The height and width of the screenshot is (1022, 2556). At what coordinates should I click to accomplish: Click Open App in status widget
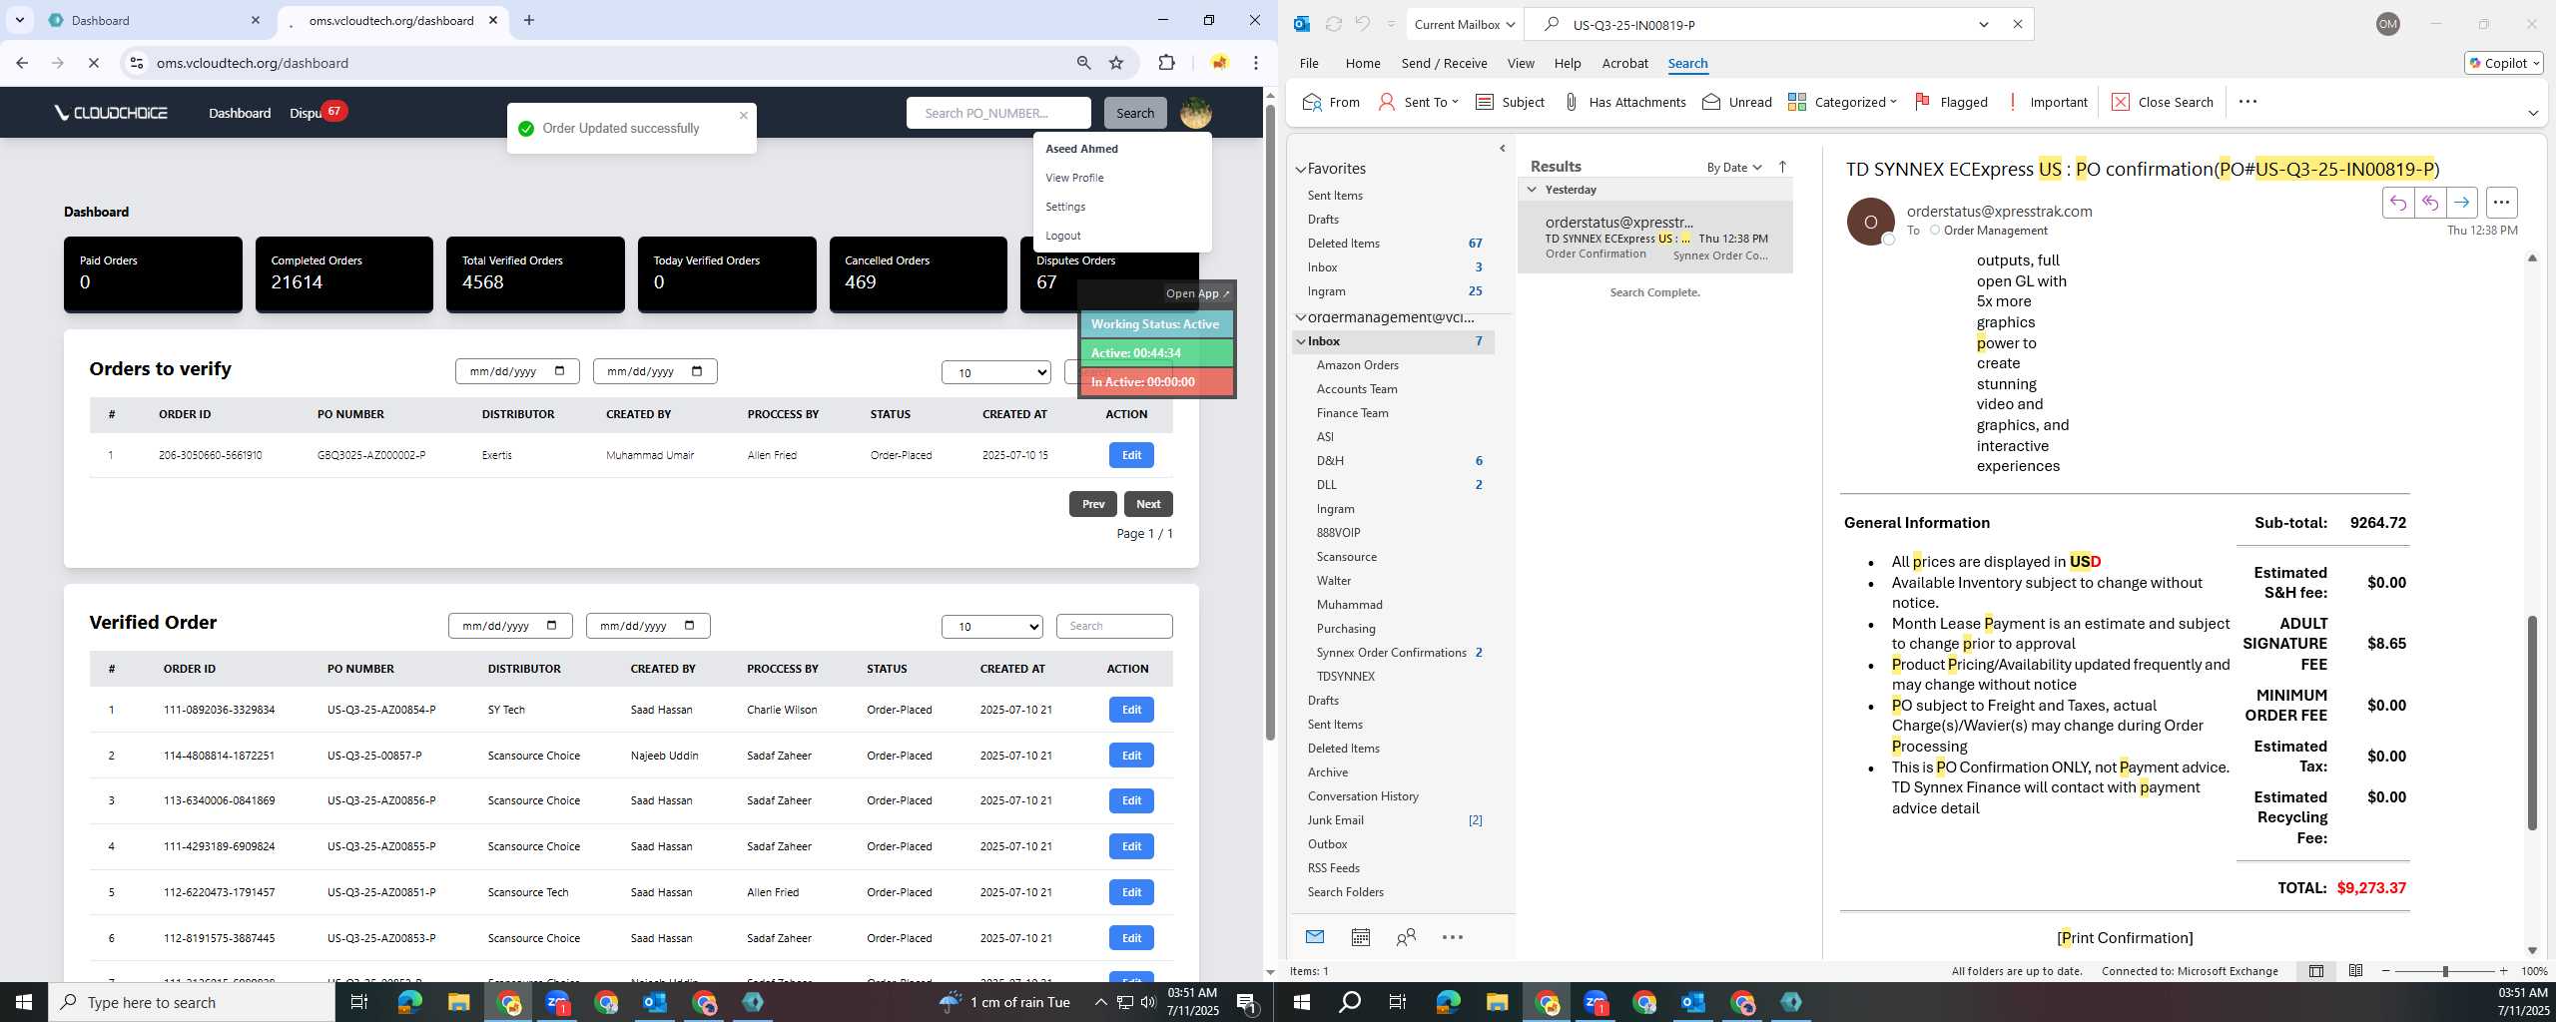tap(1198, 293)
